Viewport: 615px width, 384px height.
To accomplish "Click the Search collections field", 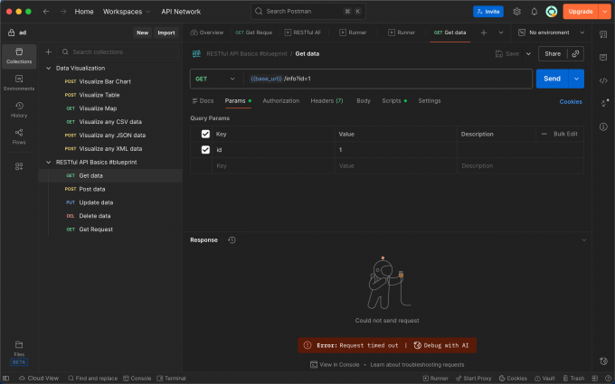I will 118,52.
